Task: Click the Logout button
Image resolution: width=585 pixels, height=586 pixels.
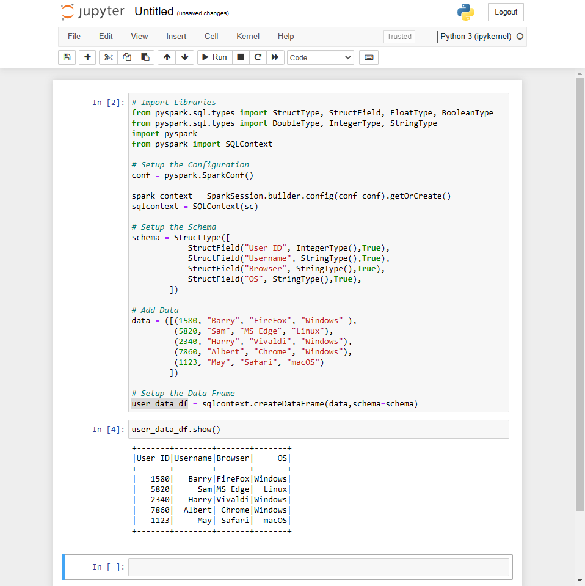Action: pos(505,12)
